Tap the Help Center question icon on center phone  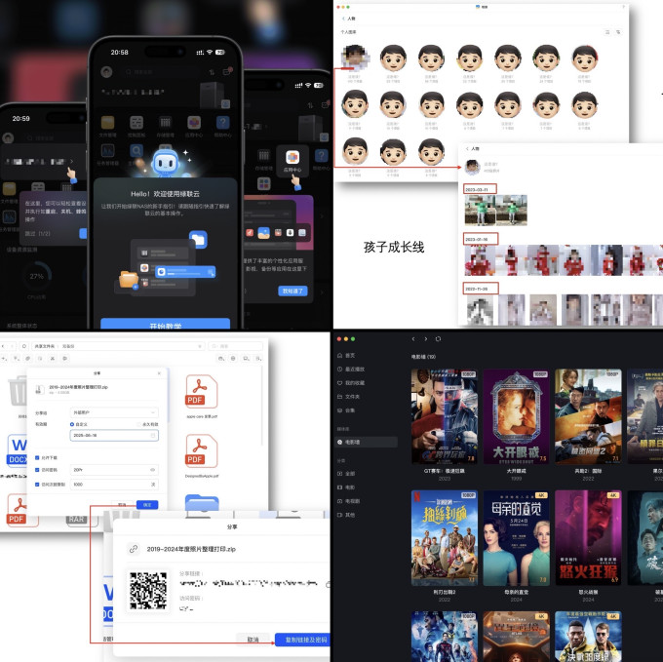coord(223,123)
